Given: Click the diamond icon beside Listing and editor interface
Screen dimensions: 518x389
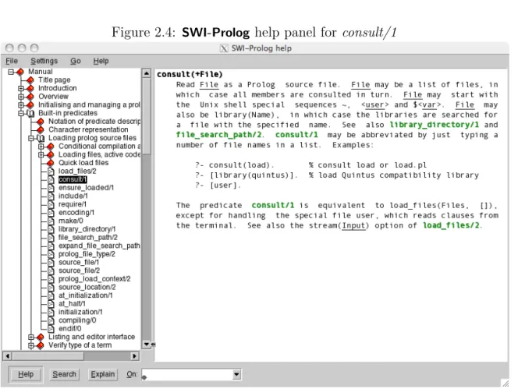Looking at the screenshot, I should (x=41, y=337).
